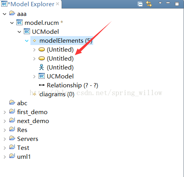
Task: Click the uml1 project folder icon
Action: coord(12,156)
